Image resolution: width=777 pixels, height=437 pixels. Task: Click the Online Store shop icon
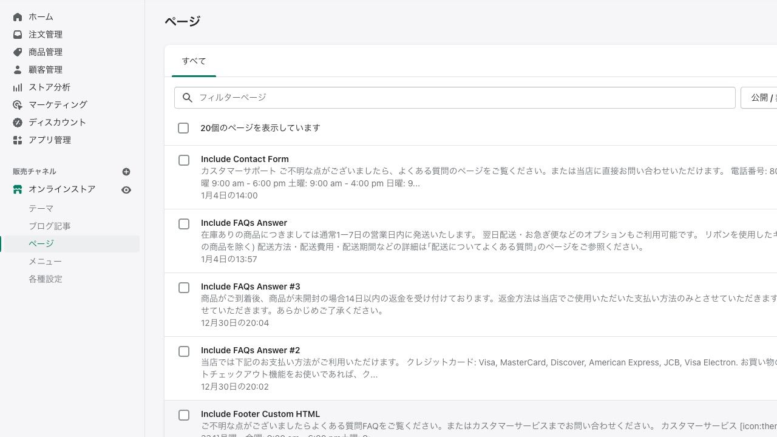pos(18,189)
